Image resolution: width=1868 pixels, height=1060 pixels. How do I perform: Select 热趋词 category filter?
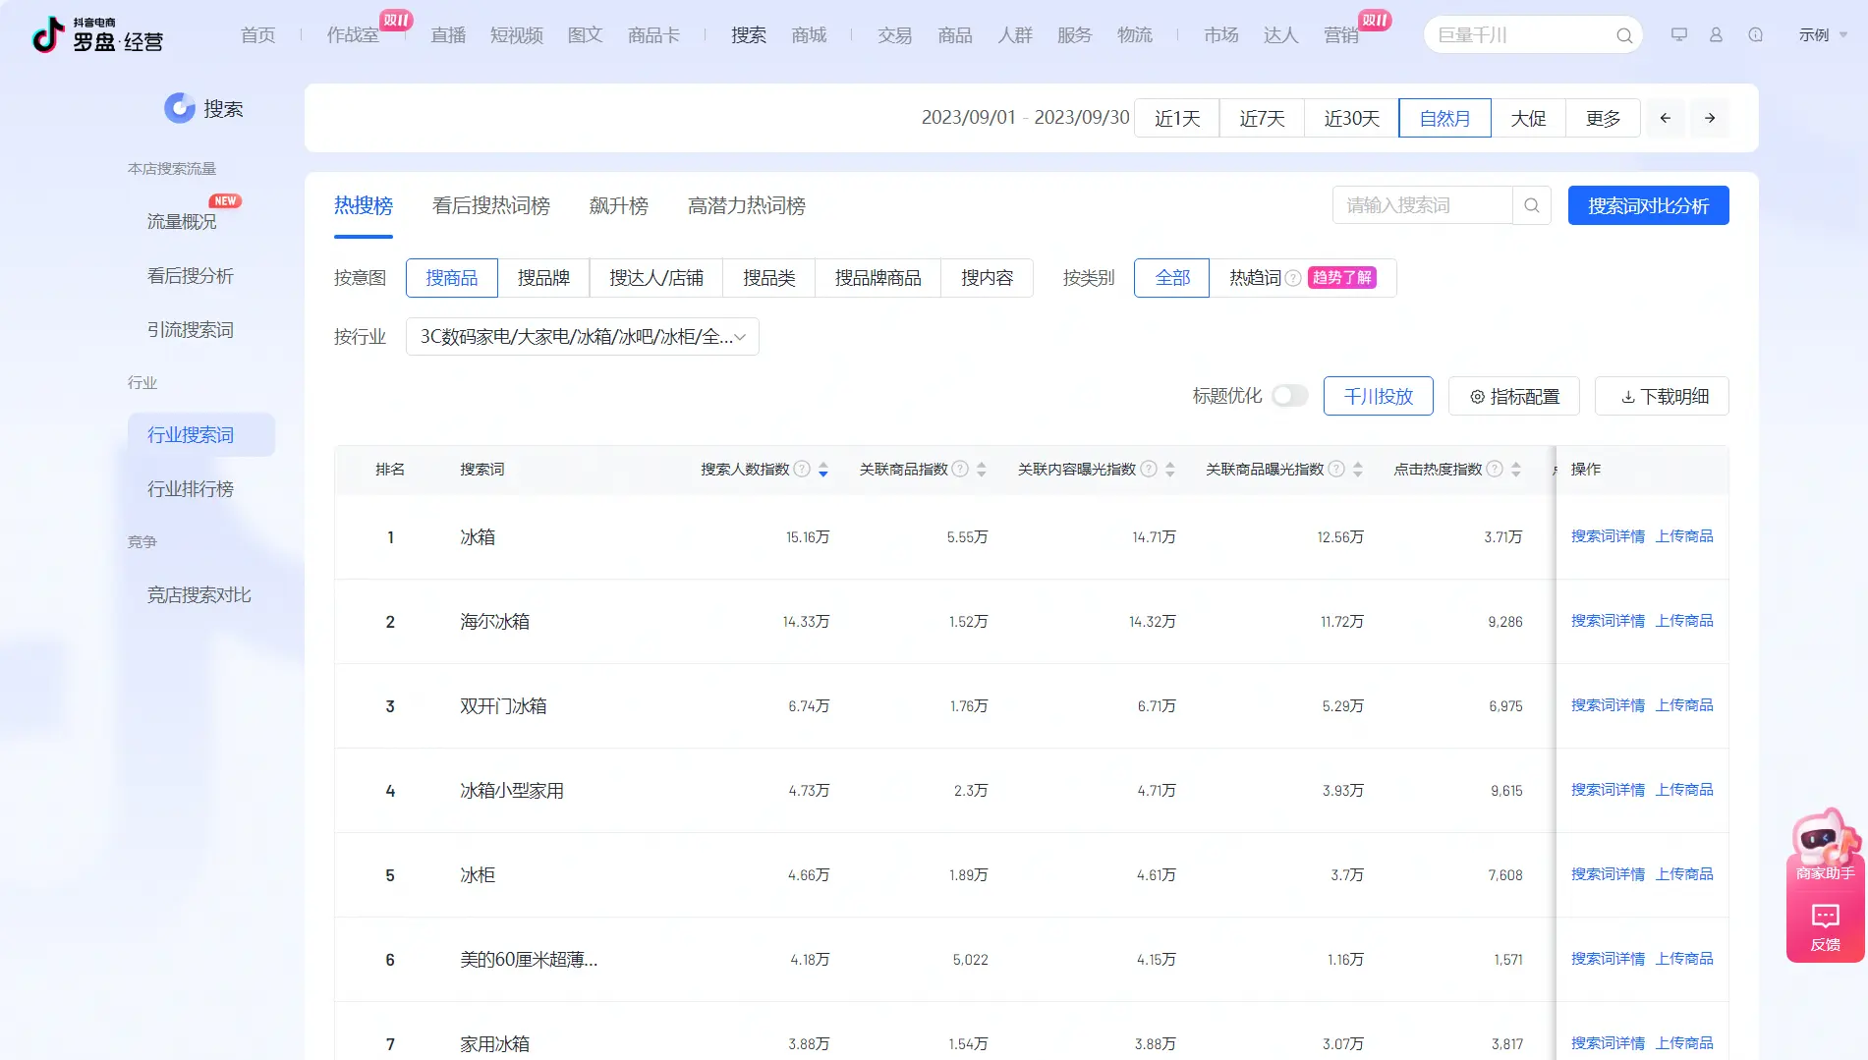(1255, 278)
